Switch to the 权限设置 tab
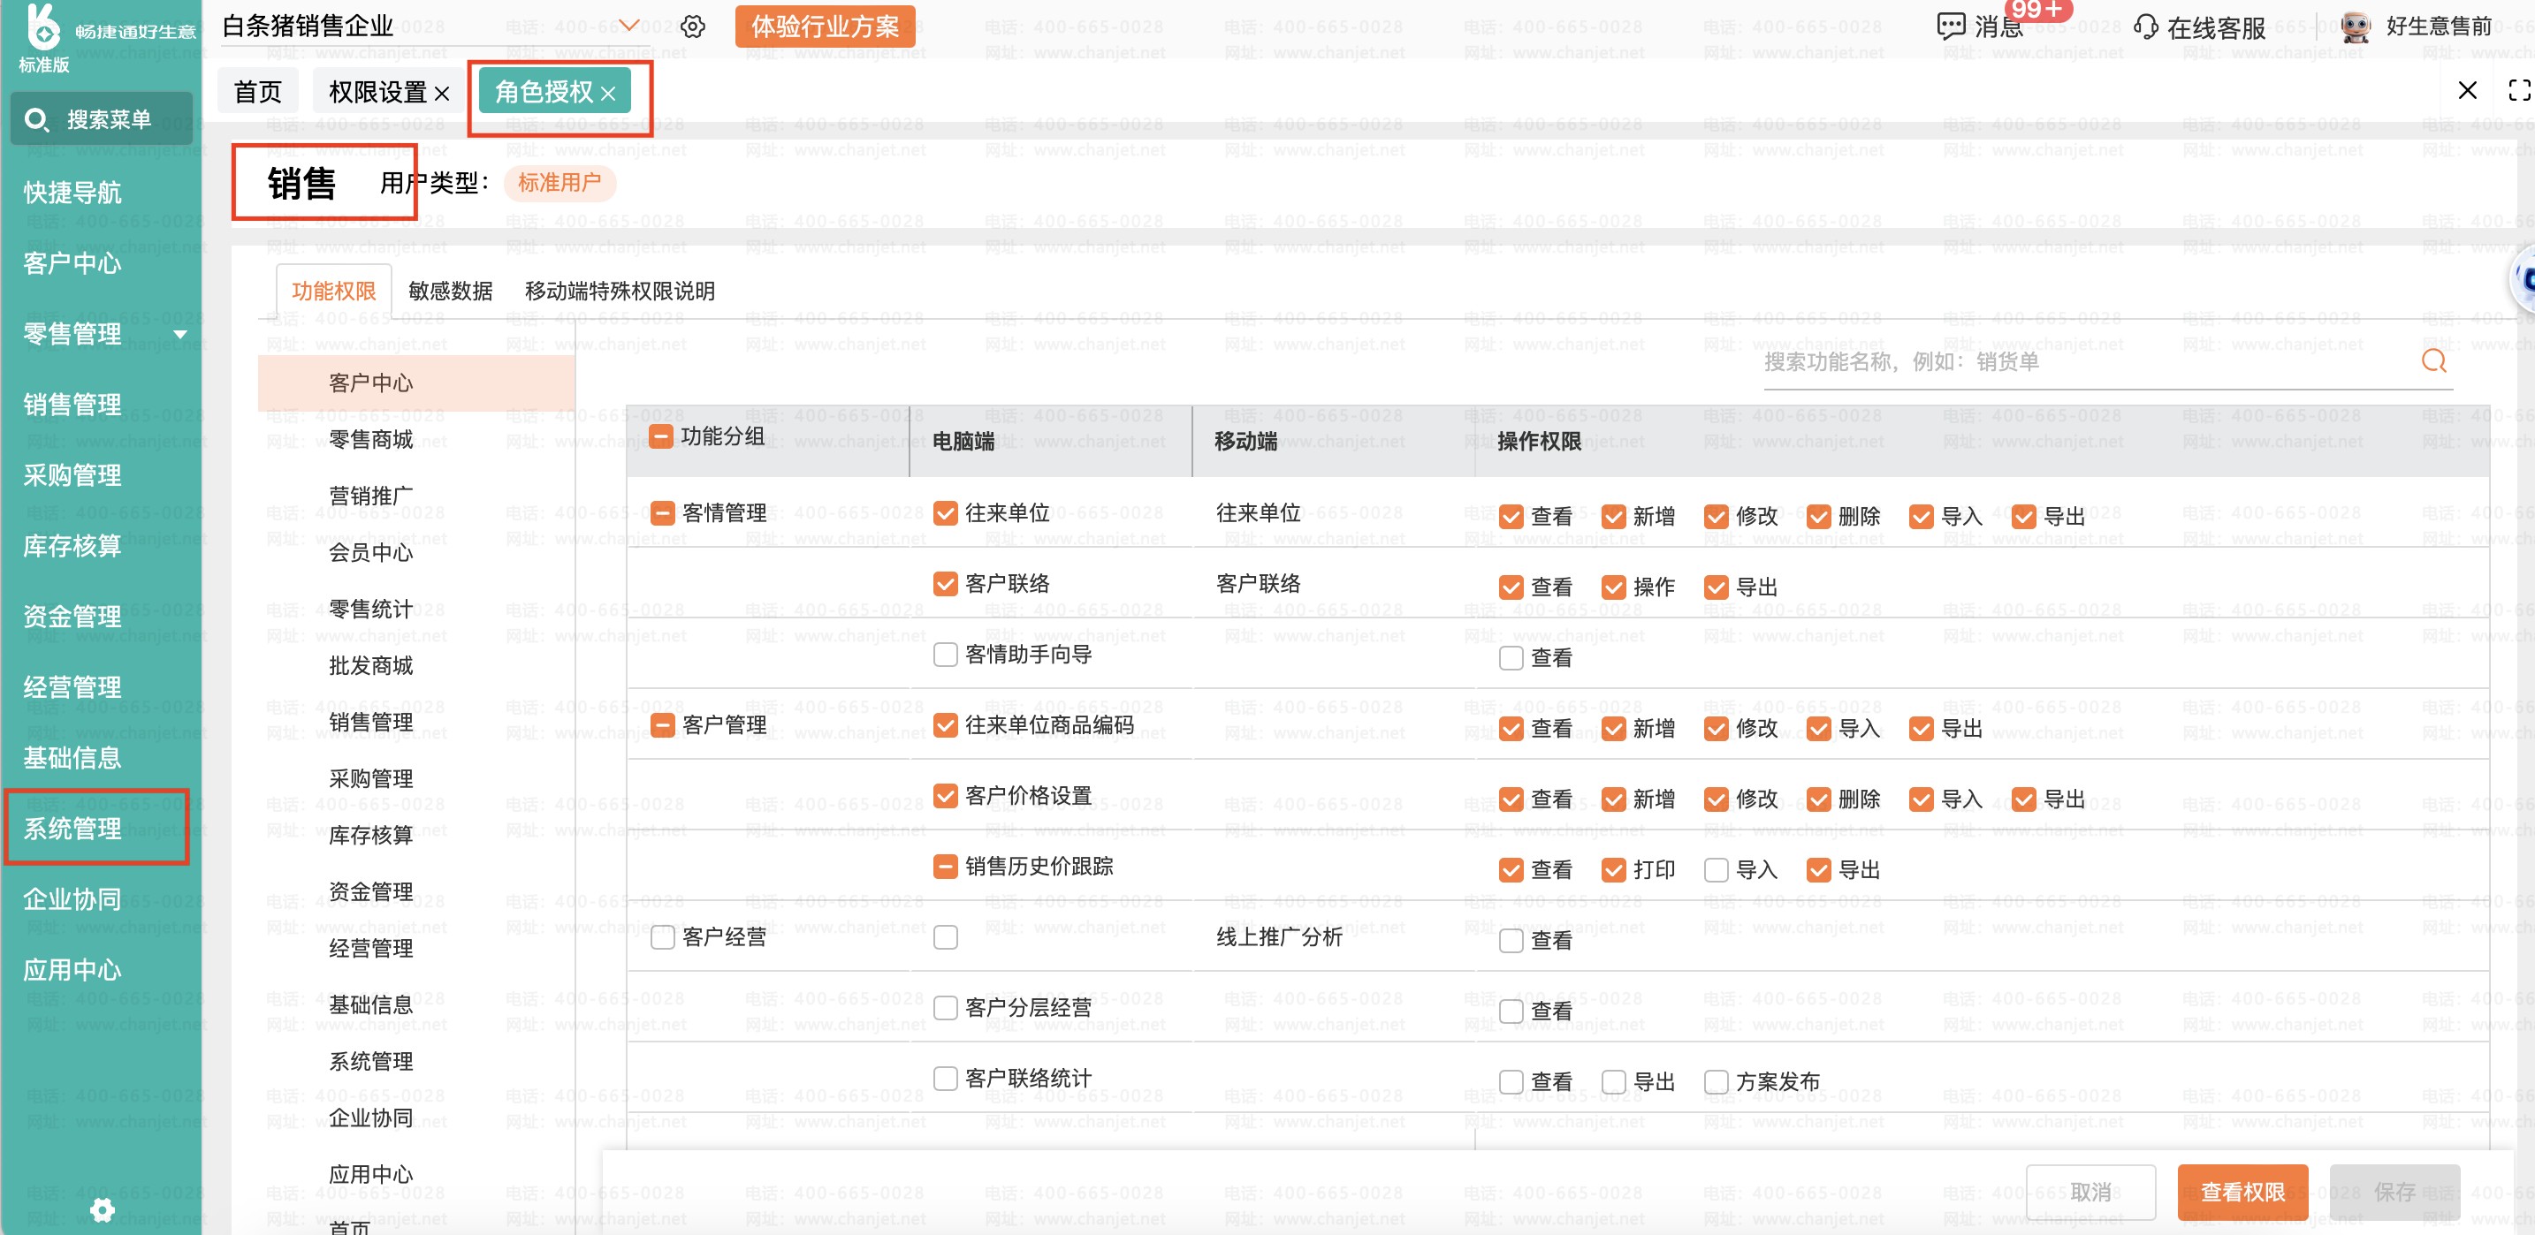Screen dimensions: 2535x1235 pos(377,92)
